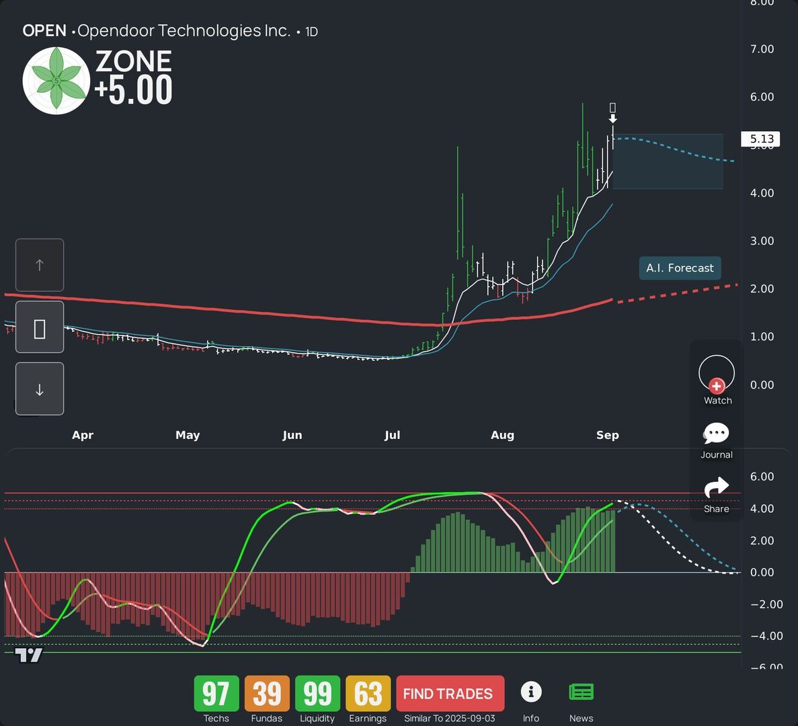Open the Earnings score 63 badge
This screenshot has width=798, height=726.
pyautogui.click(x=368, y=693)
